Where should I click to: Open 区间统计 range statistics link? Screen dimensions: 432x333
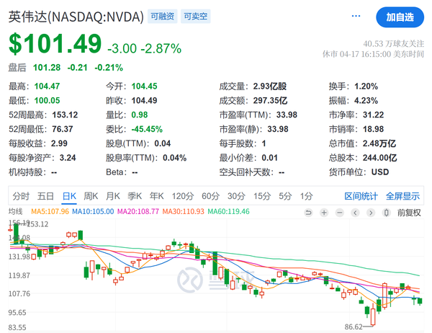coord(361,195)
